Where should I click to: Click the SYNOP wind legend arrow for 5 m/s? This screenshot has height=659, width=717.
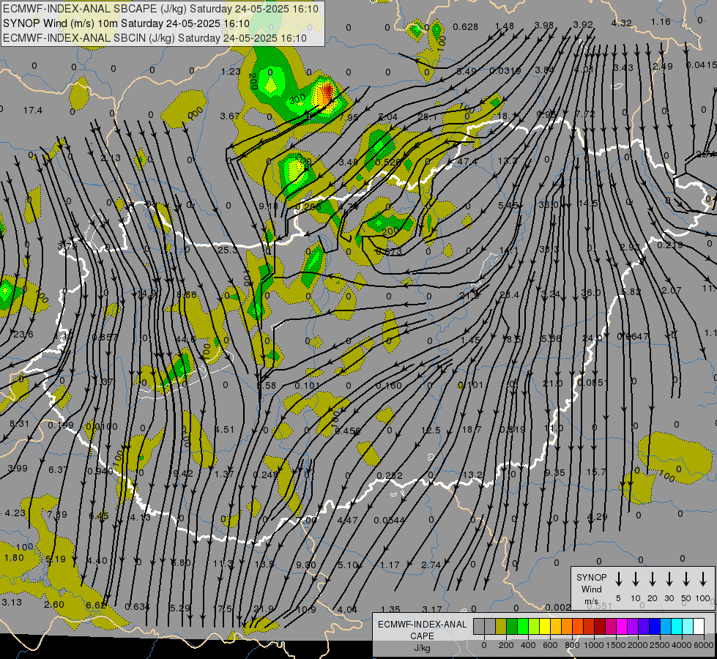point(618,579)
